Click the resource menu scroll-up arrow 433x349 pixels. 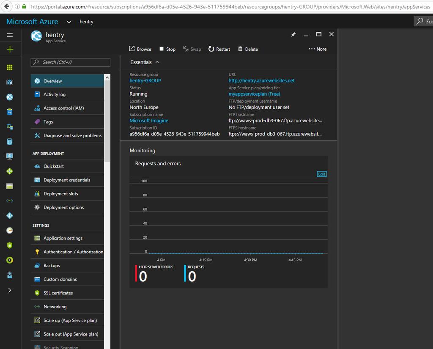pyautogui.click(x=107, y=78)
